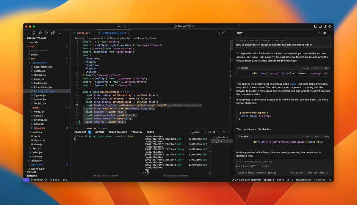The height and width of the screenshot is (205, 357).
Task: Open the Source Control view icon
Action: [46, 33]
